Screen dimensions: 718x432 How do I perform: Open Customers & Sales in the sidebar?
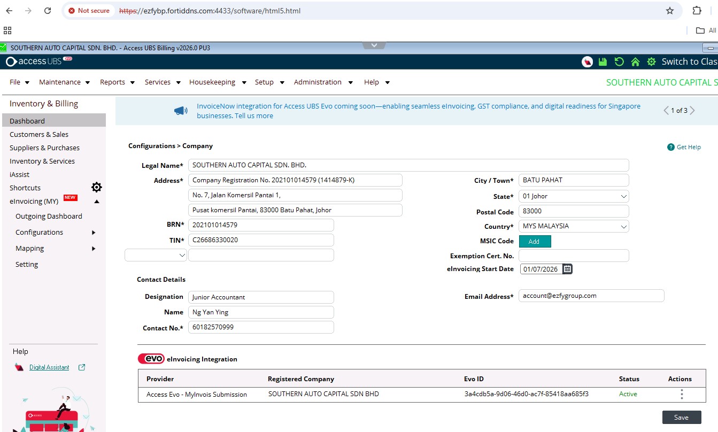point(39,134)
